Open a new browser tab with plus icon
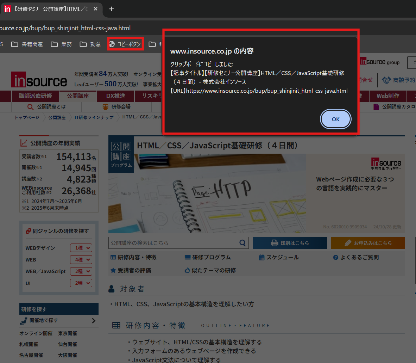Viewport: 416px width, 363px height. (x=112, y=9)
